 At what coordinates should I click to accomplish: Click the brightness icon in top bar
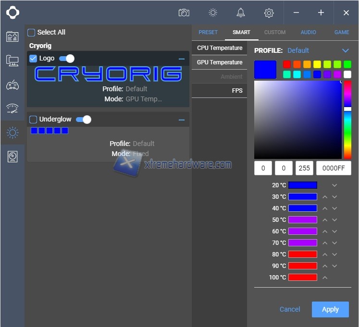pos(212,13)
